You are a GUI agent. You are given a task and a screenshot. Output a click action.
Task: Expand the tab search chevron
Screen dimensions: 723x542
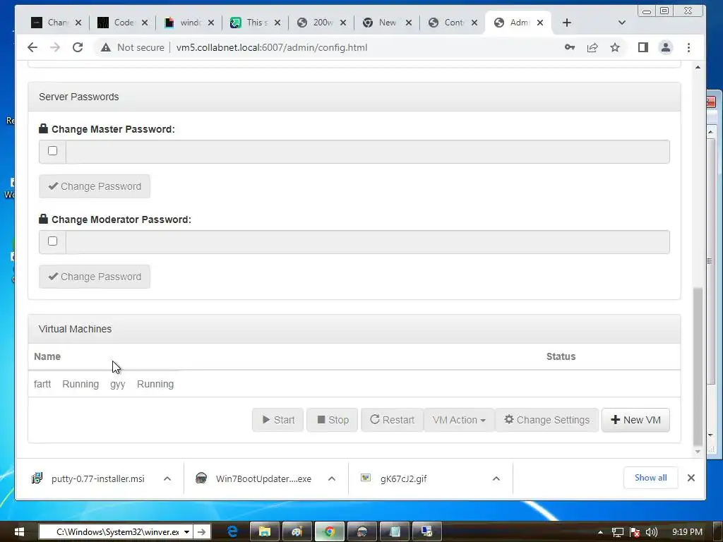[621, 23]
